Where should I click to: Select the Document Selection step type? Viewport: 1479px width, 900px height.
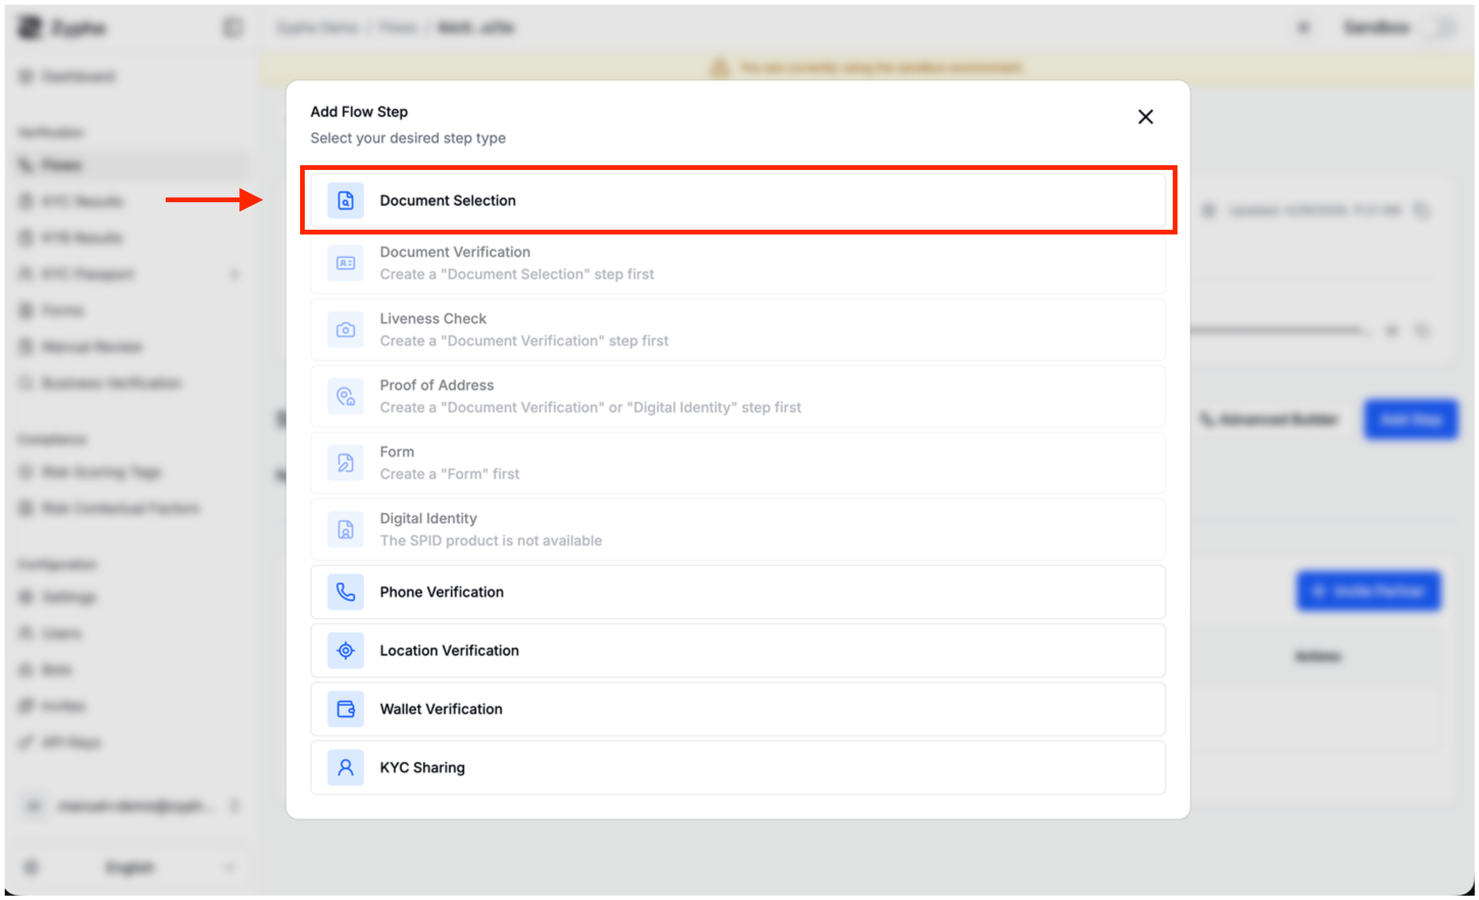(x=738, y=200)
